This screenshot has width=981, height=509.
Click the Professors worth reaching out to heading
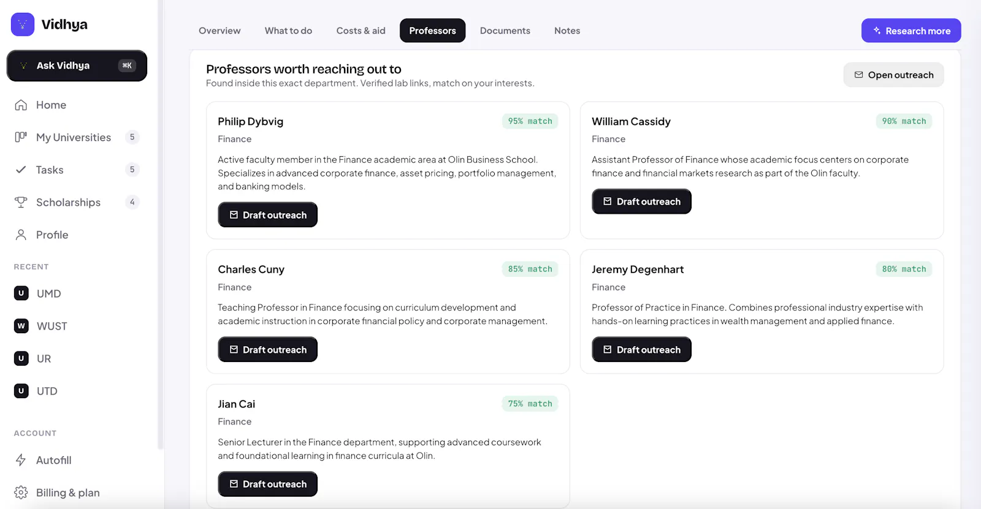(303, 69)
